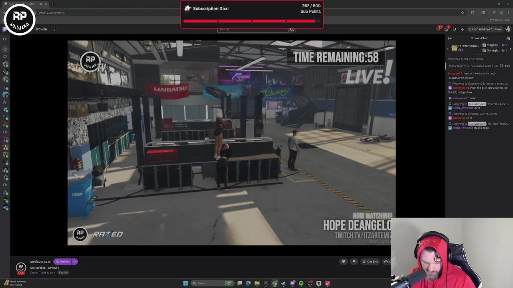The image size is (513, 288).
Task: Open Steam from the taskbar
Action: [284, 283]
